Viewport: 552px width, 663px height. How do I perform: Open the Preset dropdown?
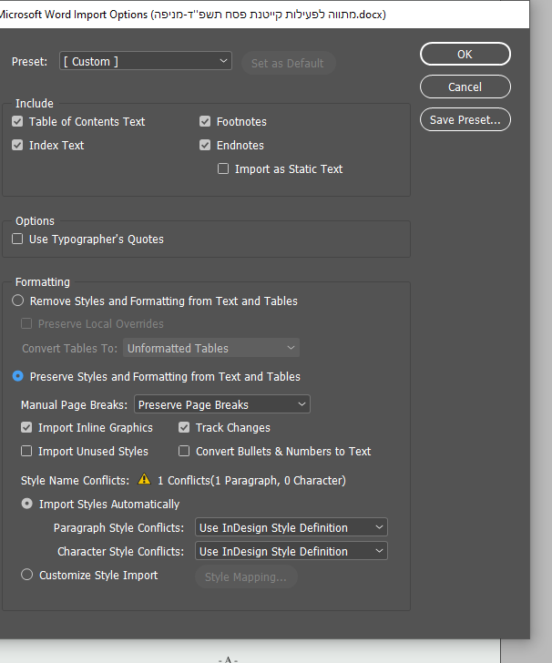click(146, 61)
